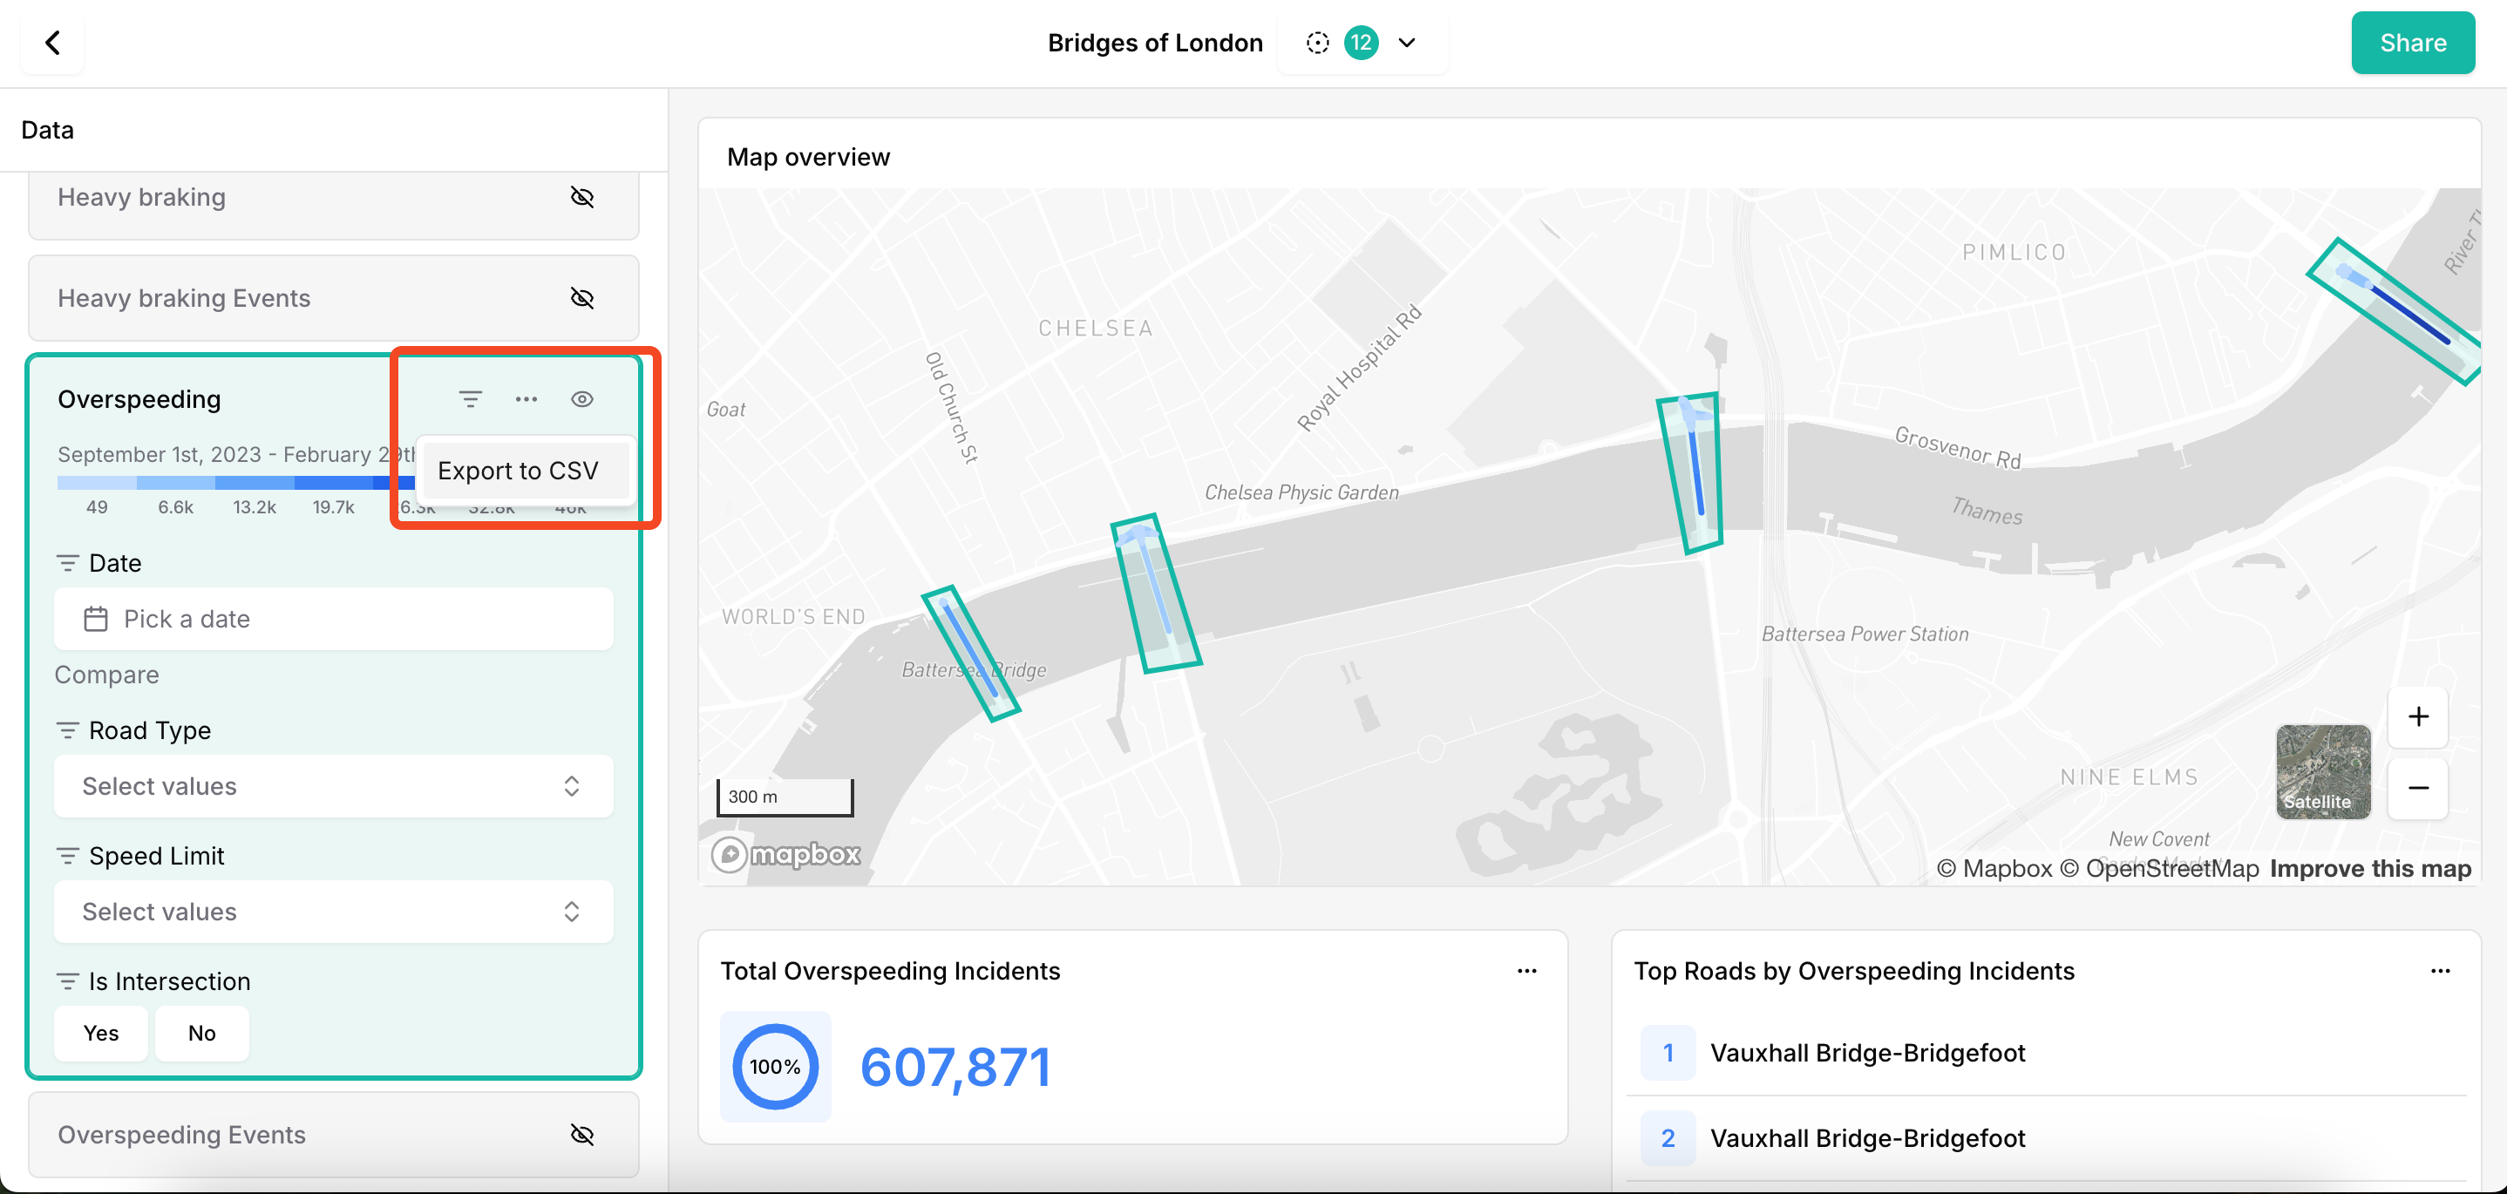Click the Chelsea Bridge highlighted segment
Viewport: 2507px width, 1194px height.
coord(1691,473)
